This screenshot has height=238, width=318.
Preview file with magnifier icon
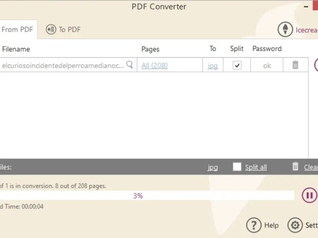pos(130,65)
